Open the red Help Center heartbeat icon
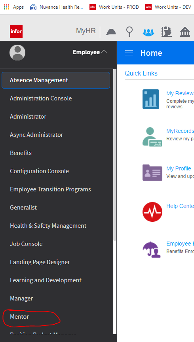 (x=152, y=212)
